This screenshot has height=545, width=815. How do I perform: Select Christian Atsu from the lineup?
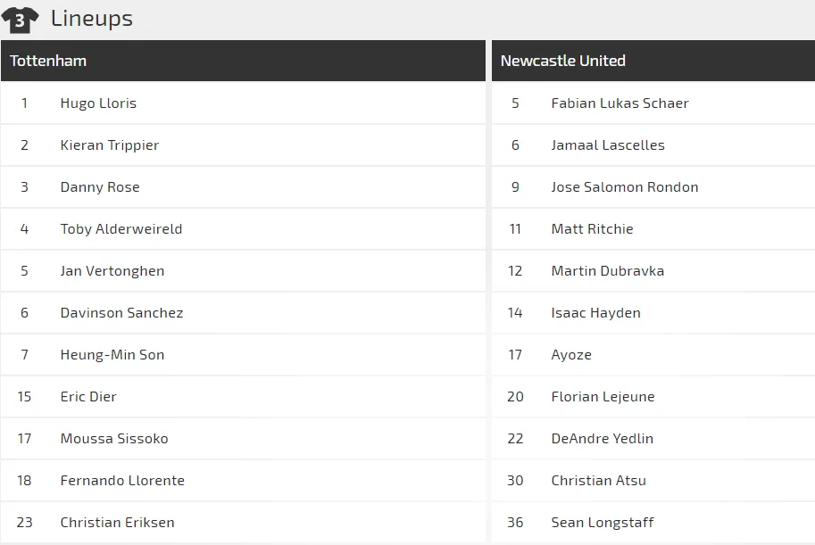[598, 481]
